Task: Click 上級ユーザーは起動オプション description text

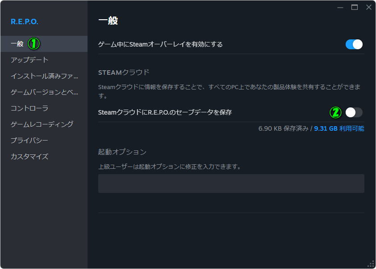Action: coord(170,167)
